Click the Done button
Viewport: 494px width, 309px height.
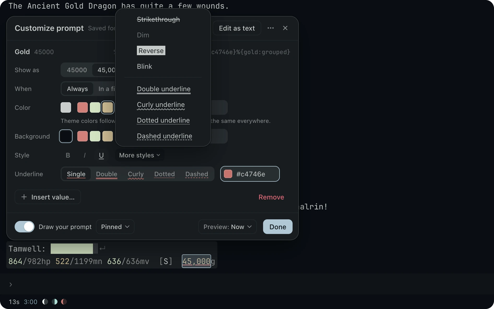pyautogui.click(x=278, y=227)
